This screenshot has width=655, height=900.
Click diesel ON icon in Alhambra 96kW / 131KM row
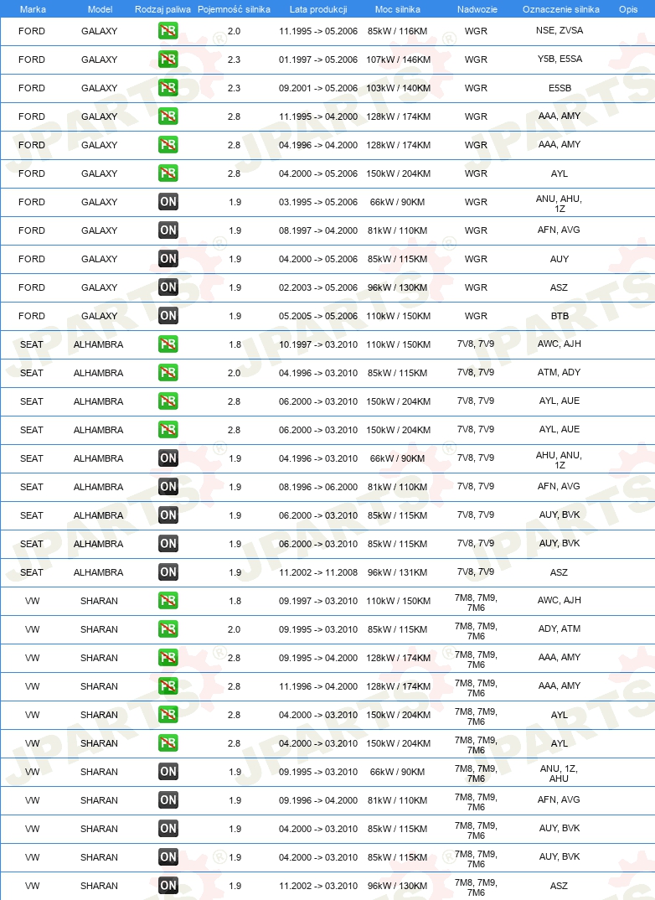pyautogui.click(x=168, y=572)
